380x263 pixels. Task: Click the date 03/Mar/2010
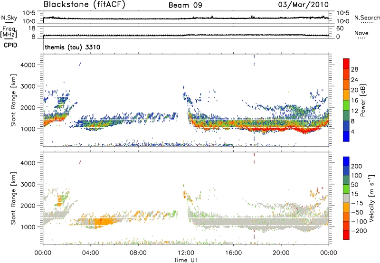point(304,4)
